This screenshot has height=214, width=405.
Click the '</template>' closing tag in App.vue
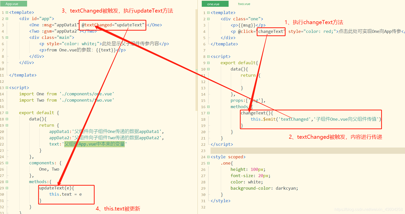(x=23, y=75)
